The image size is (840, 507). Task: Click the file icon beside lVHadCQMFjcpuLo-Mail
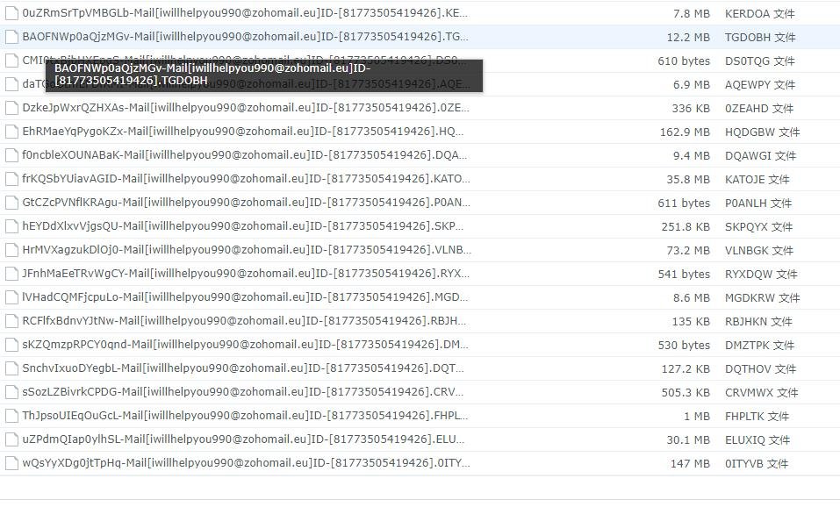pos(11,297)
